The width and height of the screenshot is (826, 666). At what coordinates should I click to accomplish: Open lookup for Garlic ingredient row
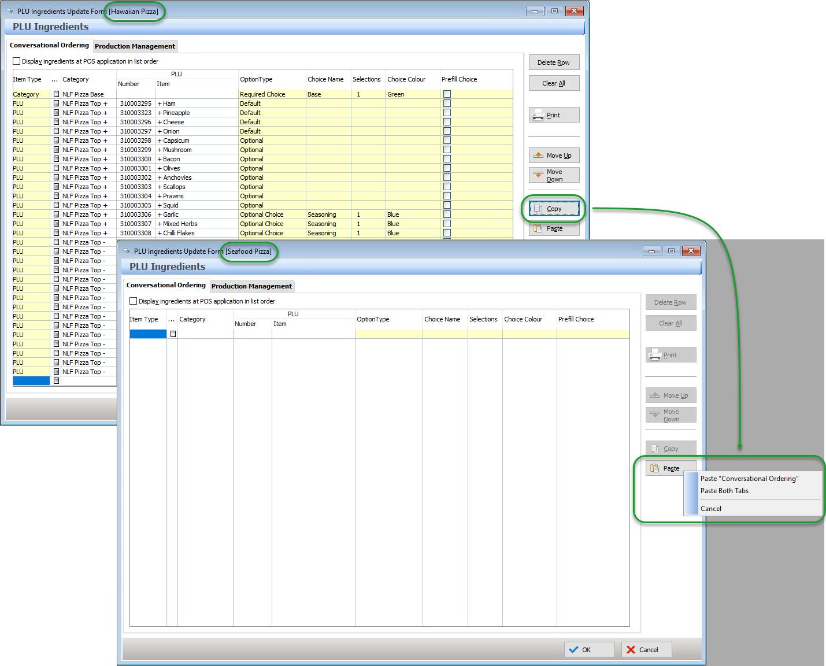click(x=56, y=214)
